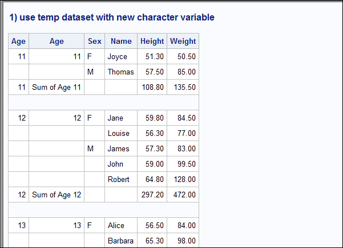This screenshot has height=248, width=343.
Task: Click the report title about temp dataset
Action: coord(112,18)
